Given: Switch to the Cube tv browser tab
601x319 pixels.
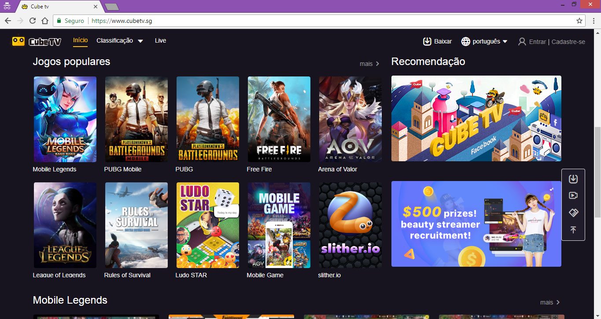Looking at the screenshot, I should point(59,7).
